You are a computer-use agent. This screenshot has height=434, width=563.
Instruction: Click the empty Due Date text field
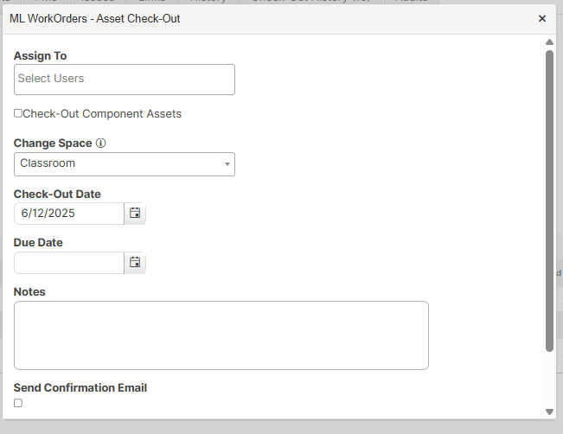[69, 263]
